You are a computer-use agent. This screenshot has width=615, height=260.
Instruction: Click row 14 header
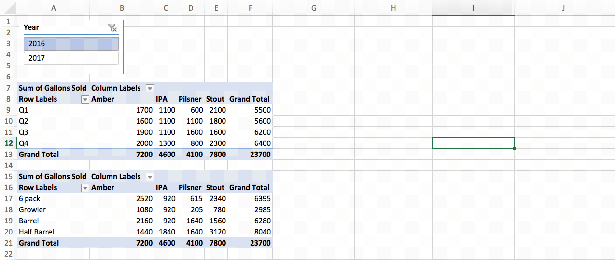point(8,165)
